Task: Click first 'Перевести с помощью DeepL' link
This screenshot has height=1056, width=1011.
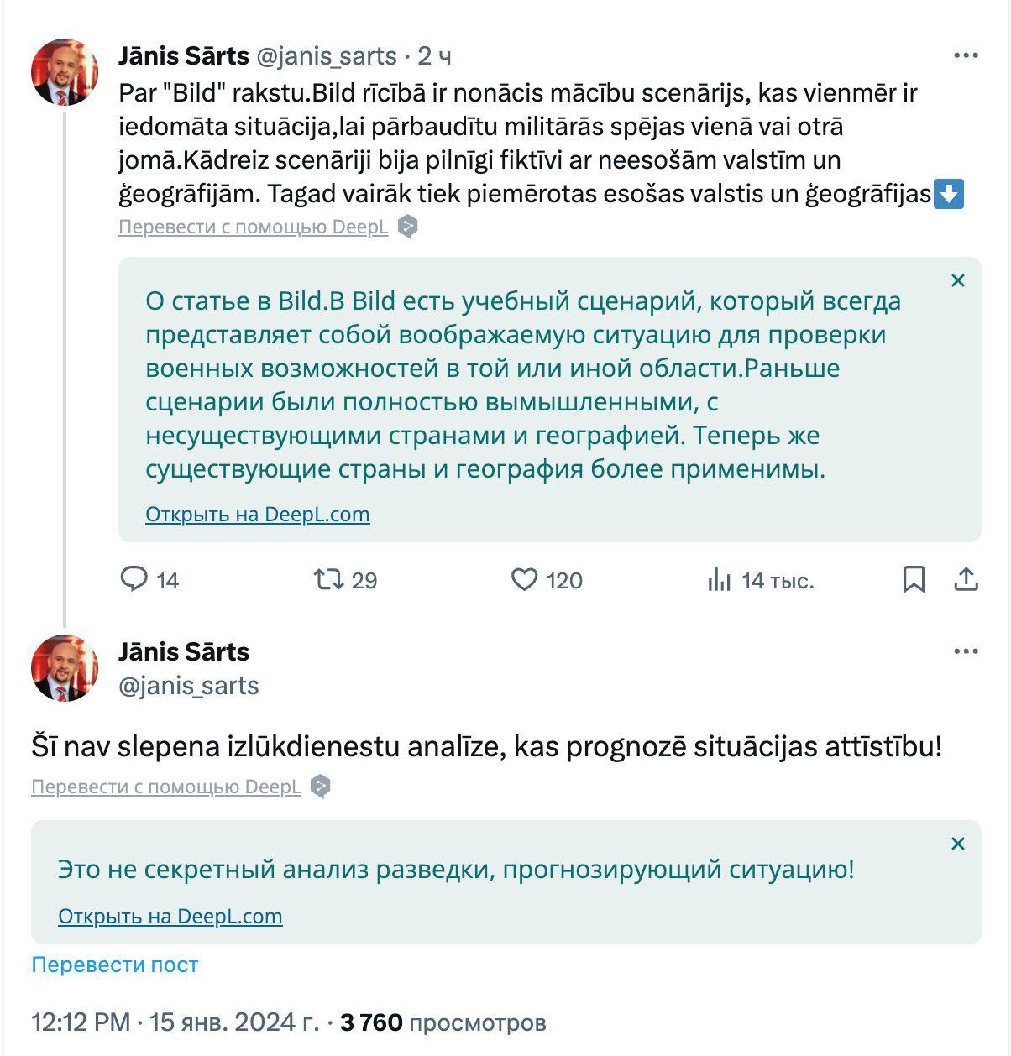Action: coord(253,227)
